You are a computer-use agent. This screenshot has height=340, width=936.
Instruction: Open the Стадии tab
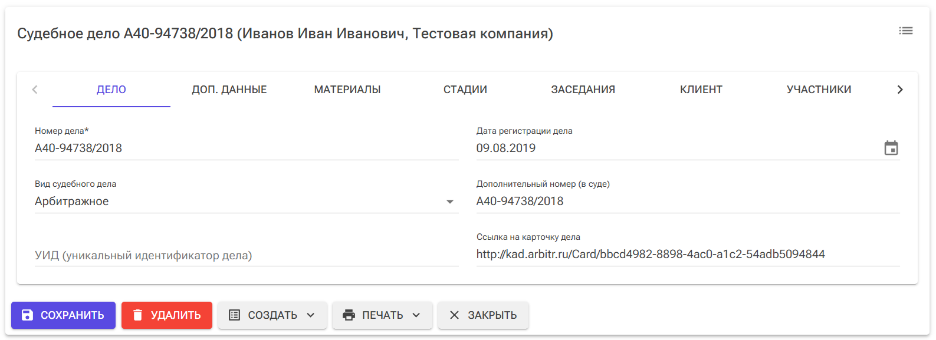[x=465, y=90]
